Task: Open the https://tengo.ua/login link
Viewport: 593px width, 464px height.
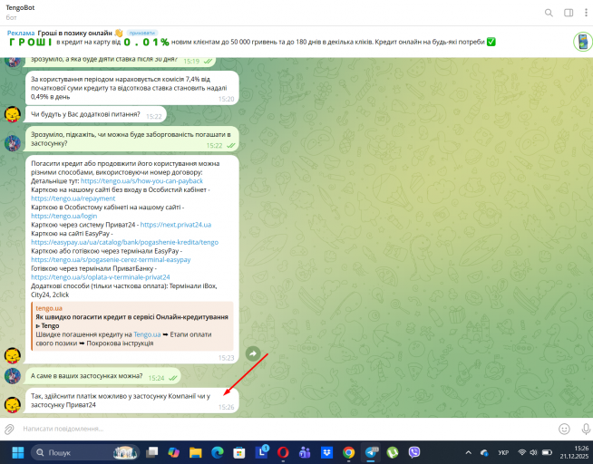Action: click(63, 216)
